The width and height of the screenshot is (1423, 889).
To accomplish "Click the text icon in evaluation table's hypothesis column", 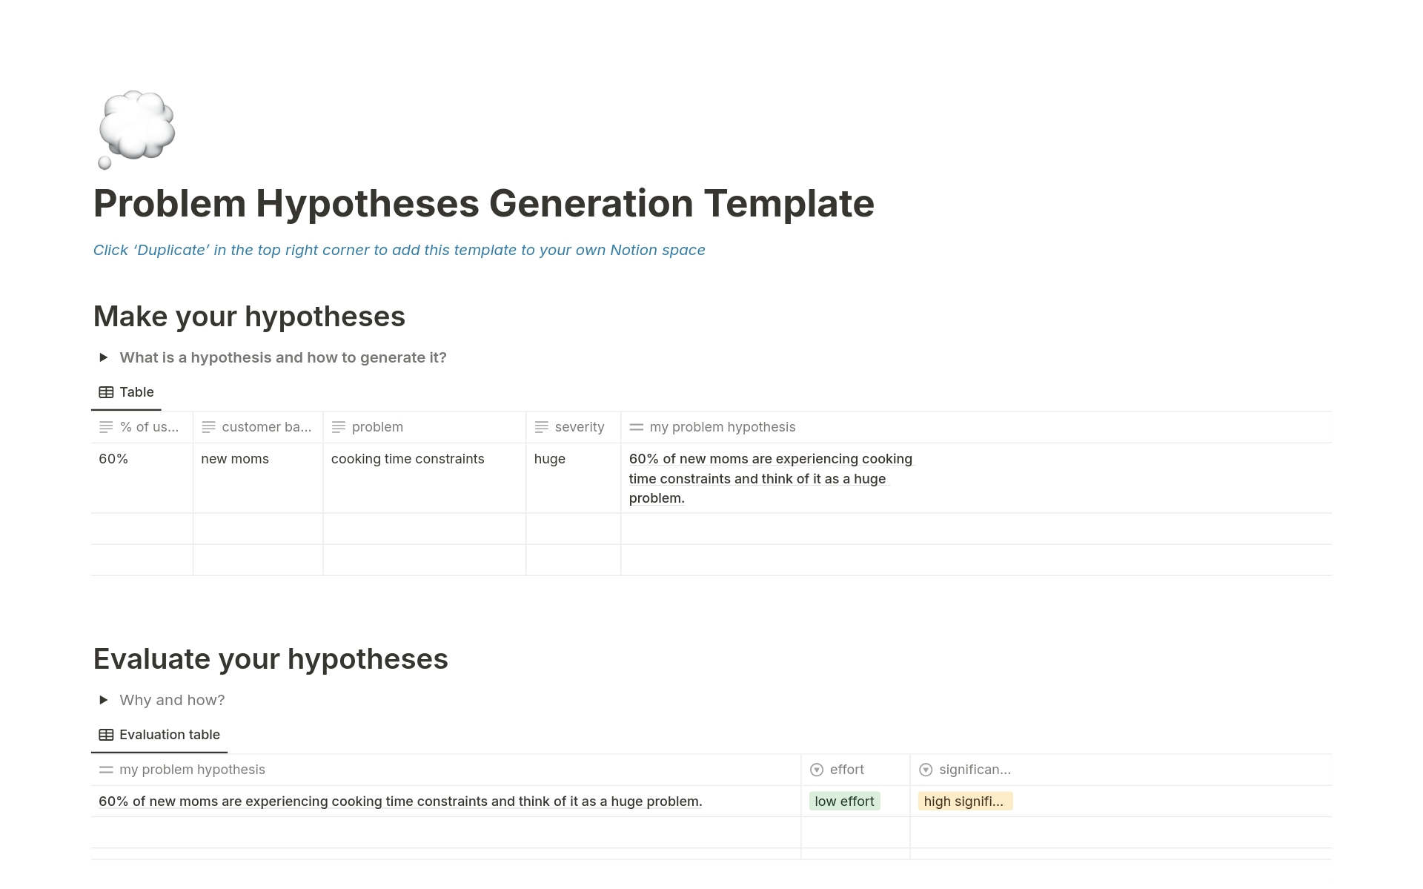I will click(106, 770).
